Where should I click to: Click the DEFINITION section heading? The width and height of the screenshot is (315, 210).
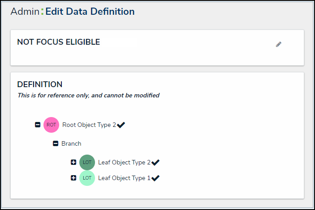pyautogui.click(x=39, y=84)
